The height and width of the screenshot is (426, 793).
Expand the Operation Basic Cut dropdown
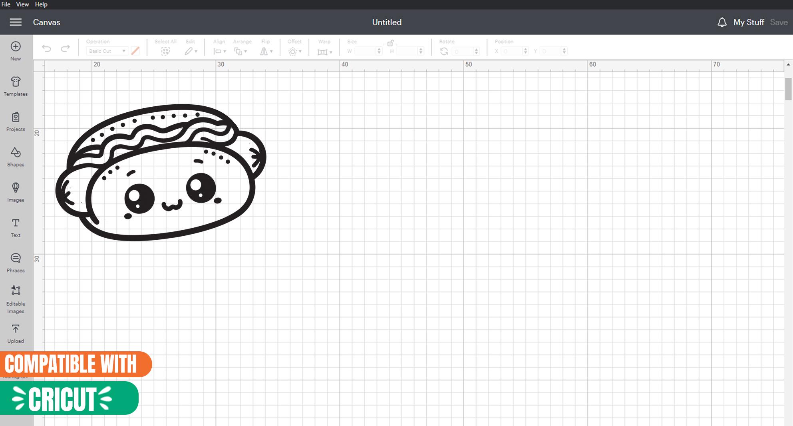107,51
